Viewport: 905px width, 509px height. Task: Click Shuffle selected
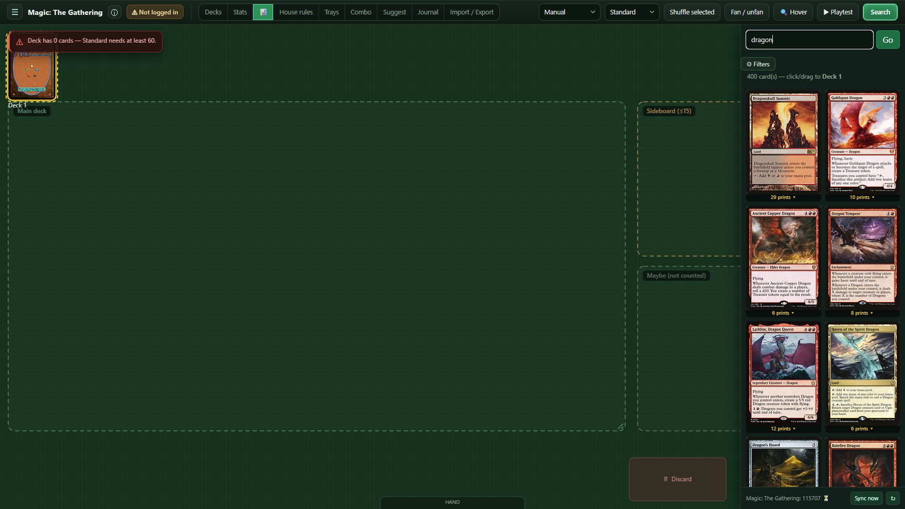coord(692,12)
